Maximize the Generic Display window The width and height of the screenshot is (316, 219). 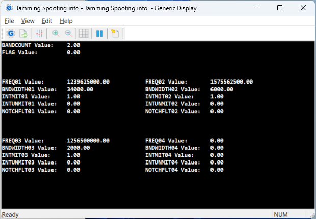coord(279,8)
